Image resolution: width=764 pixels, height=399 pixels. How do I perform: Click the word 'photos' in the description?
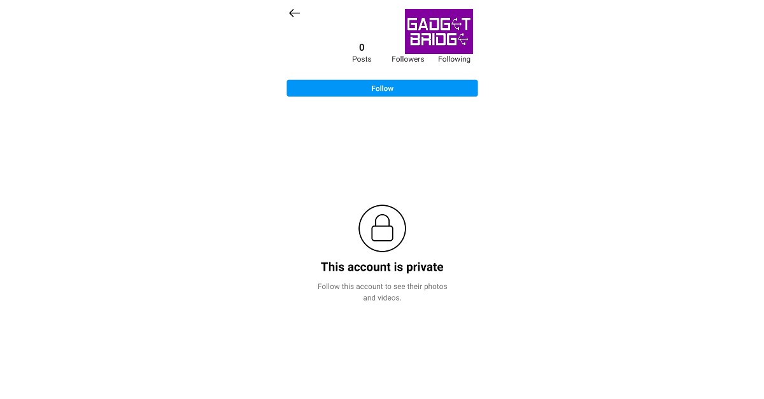(x=435, y=287)
